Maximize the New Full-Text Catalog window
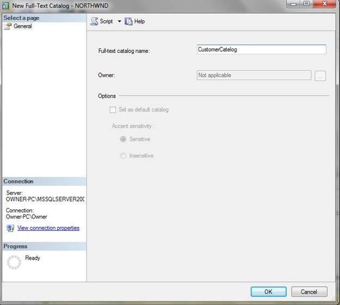 (x=307, y=4)
